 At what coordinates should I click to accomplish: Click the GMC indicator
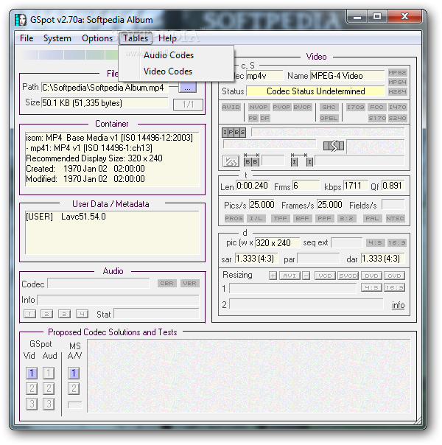click(329, 108)
